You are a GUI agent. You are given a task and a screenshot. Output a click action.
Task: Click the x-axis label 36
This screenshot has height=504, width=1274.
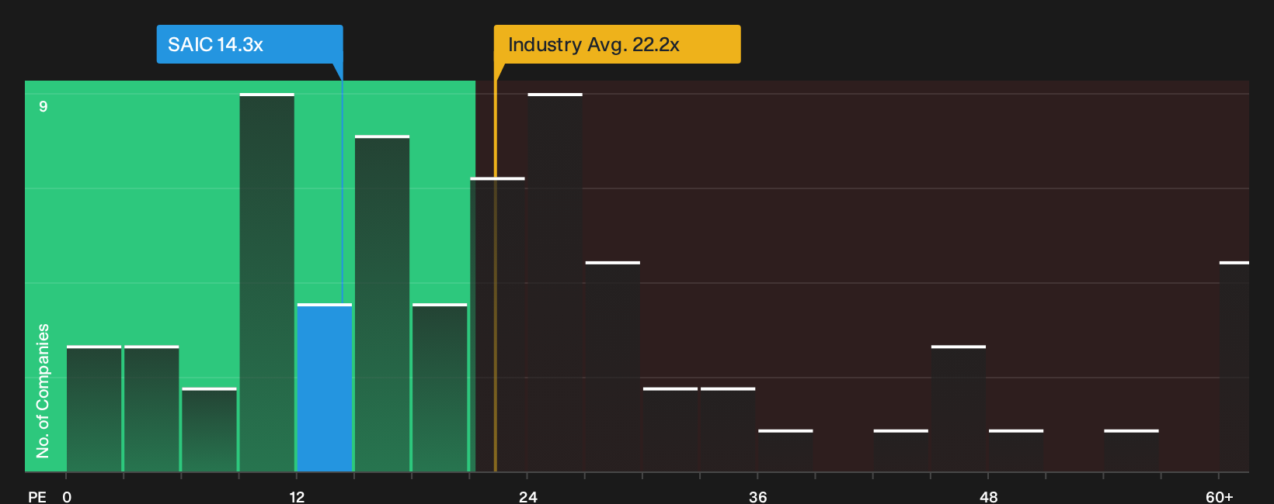click(x=757, y=497)
